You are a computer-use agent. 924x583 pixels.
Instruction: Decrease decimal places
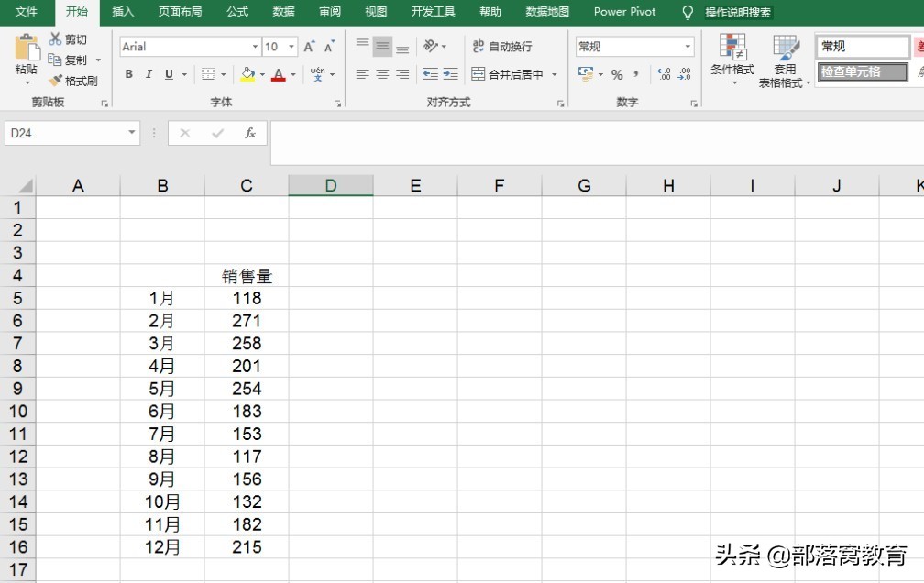pos(684,74)
